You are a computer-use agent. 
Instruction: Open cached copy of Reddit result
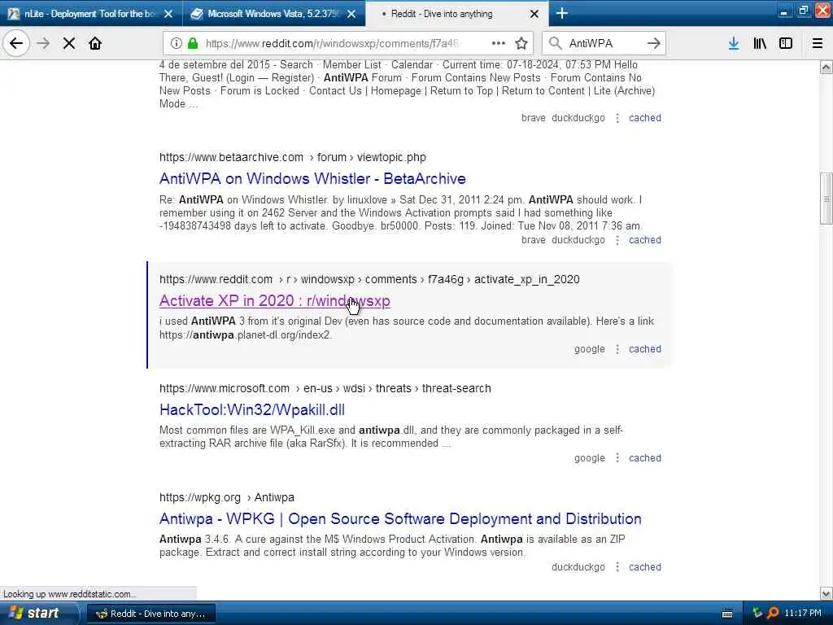click(645, 349)
